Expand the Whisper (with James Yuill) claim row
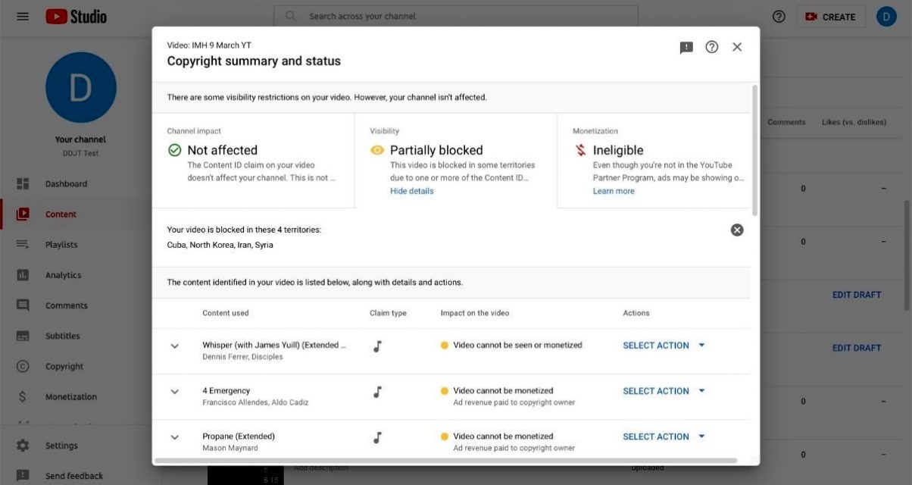 click(x=175, y=346)
